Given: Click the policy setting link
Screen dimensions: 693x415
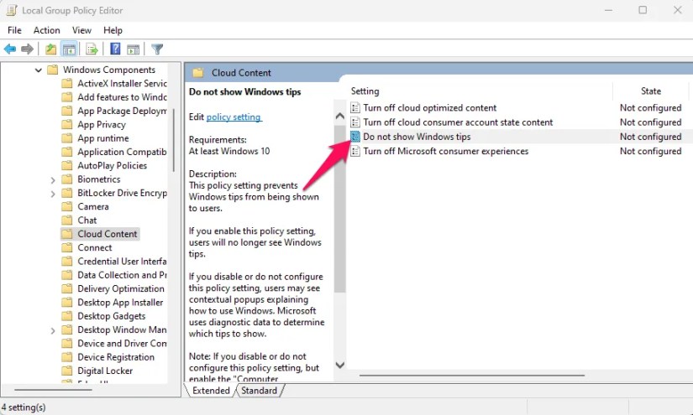Looking at the screenshot, I should point(234,117).
